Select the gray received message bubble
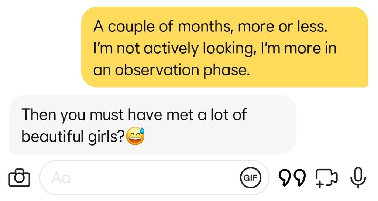The height and width of the screenshot is (201, 378). point(152,125)
